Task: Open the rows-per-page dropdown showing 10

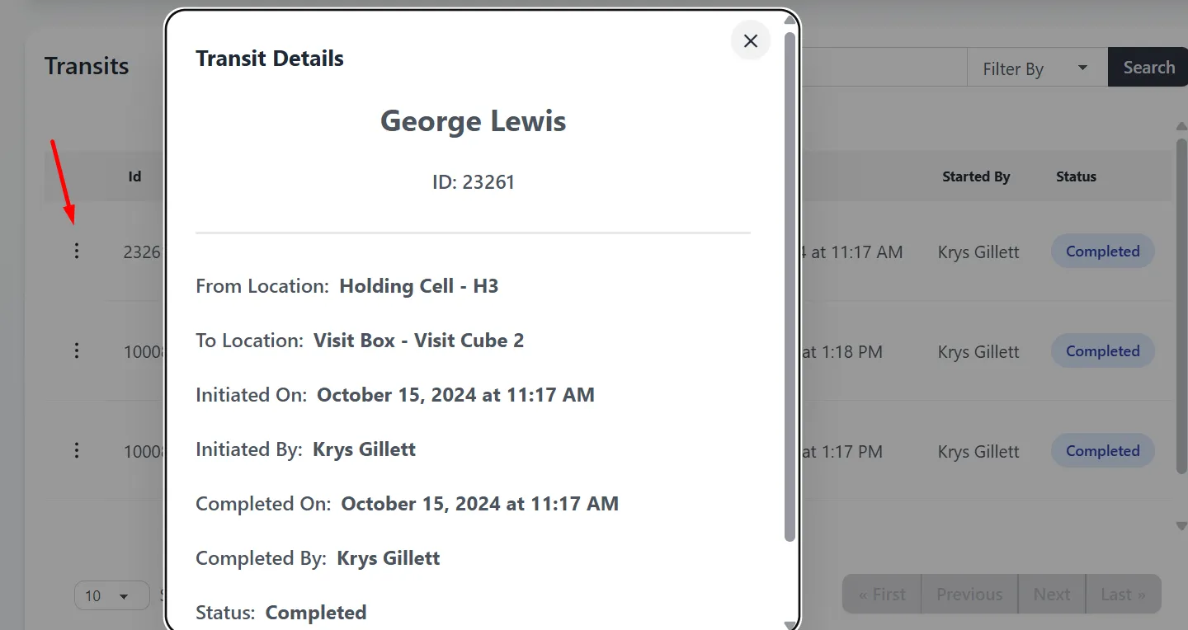Action: point(111,595)
